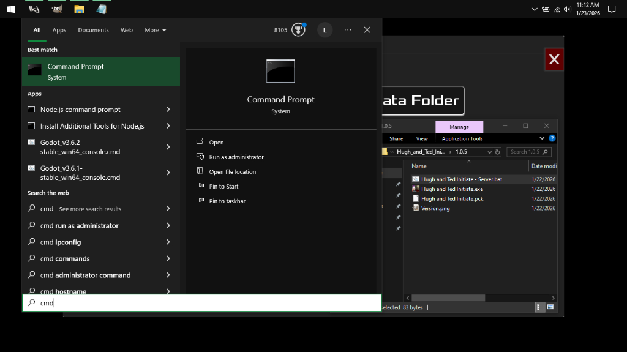This screenshot has width=627, height=352.
Task: Refresh the 1.0.5 folder view
Action: [x=498, y=152]
